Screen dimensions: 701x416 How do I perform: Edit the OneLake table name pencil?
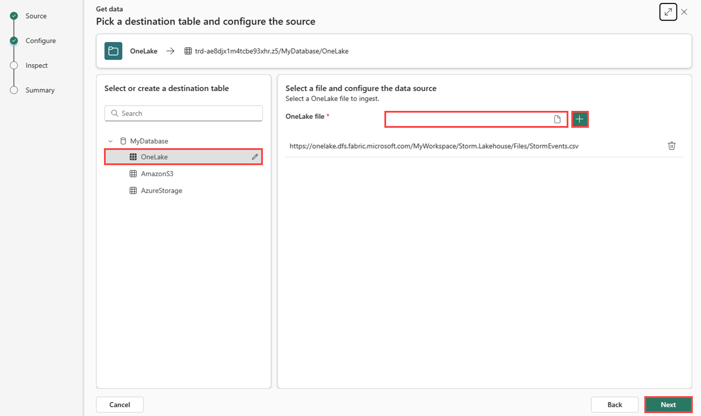tap(255, 157)
